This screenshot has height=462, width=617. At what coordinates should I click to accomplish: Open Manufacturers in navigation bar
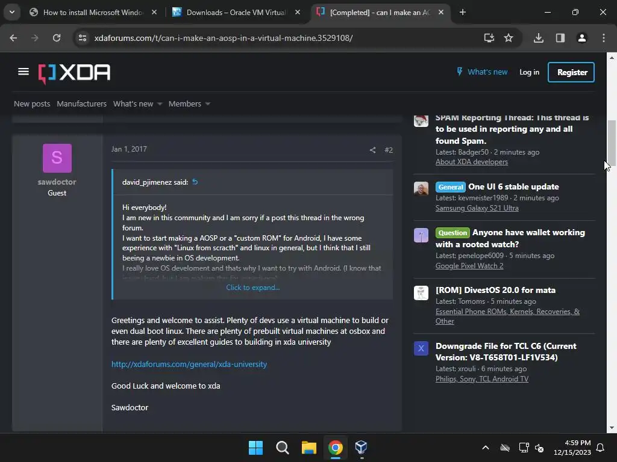click(81, 103)
